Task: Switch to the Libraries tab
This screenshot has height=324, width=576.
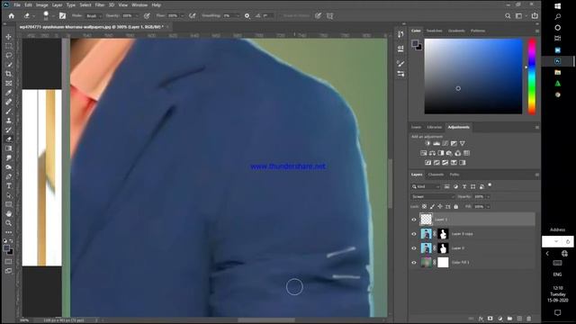Action: click(x=434, y=127)
